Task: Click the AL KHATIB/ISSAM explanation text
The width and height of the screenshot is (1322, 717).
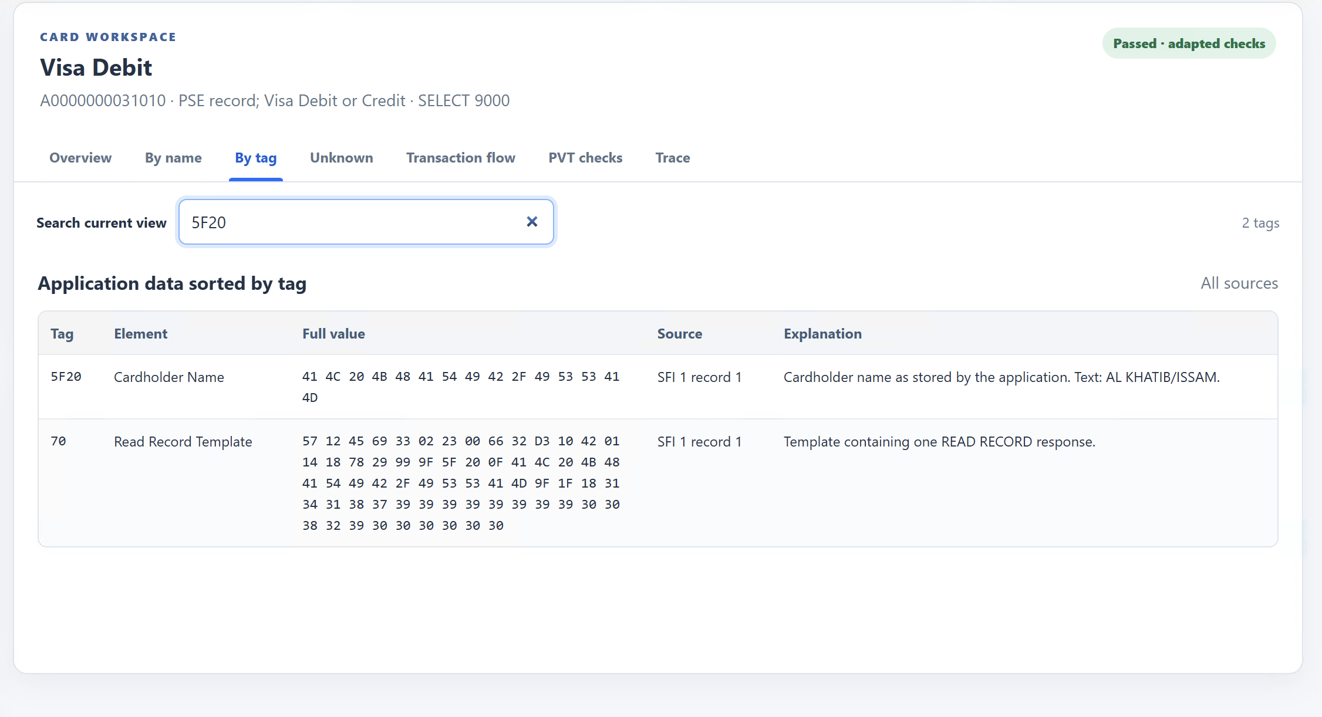Action: [x=1001, y=377]
